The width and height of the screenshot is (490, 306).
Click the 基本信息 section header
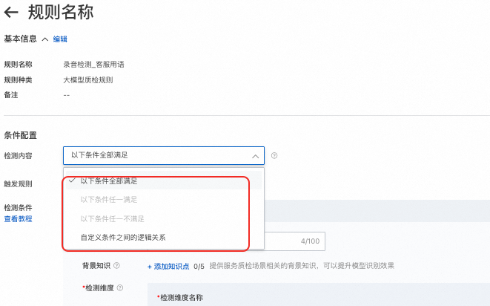(20, 39)
